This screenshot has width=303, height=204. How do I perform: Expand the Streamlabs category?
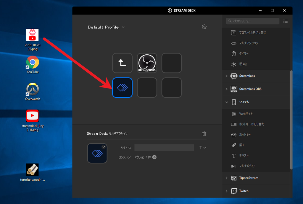(x=227, y=76)
